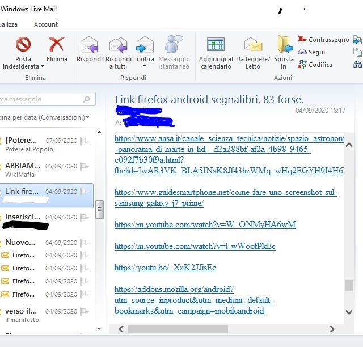Expand the Inoltra dropdown arrow
Image resolution: width=363 pixels, height=347 pixels.
coord(145,66)
